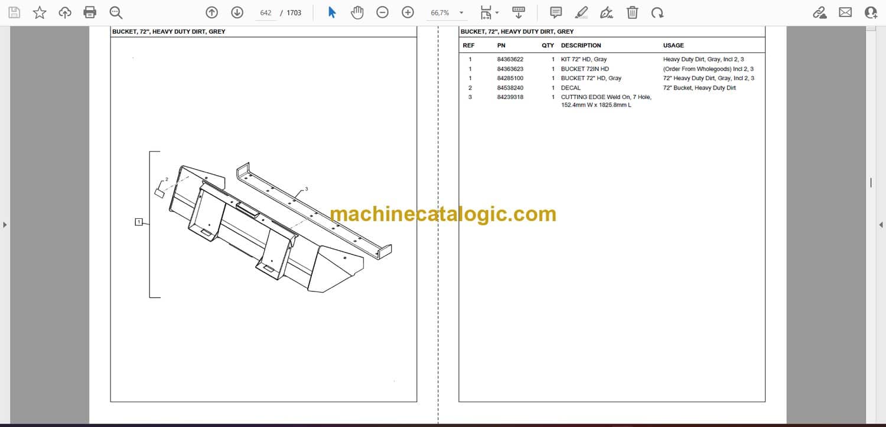The height and width of the screenshot is (427, 886).
Task: Click the page number field showing 642
Action: point(266,12)
